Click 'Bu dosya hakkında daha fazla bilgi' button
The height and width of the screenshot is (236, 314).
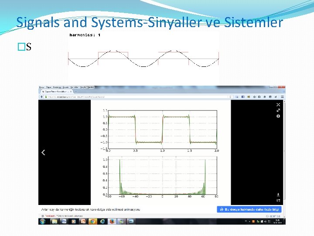249,209
